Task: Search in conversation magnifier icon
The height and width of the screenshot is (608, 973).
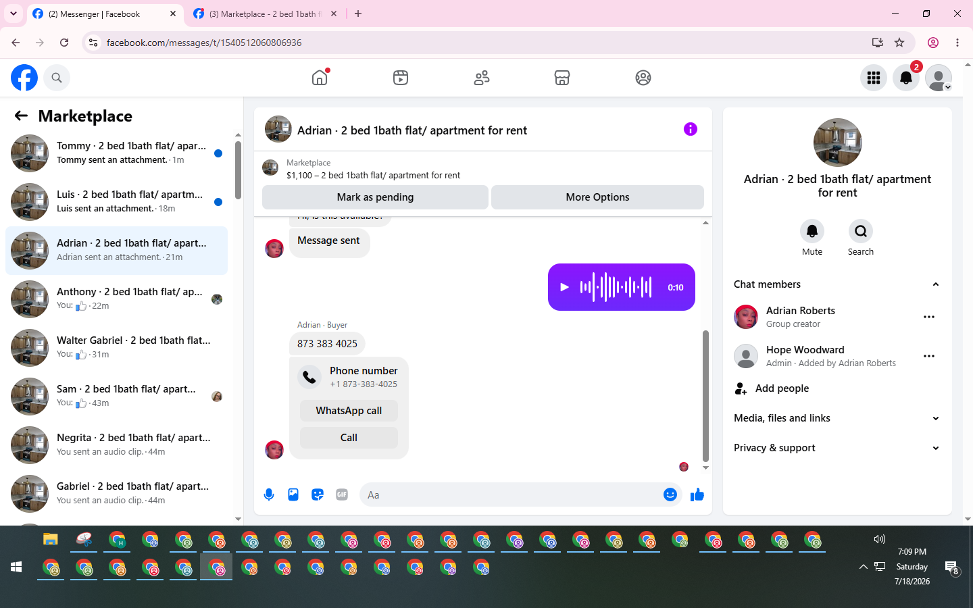Action: click(x=861, y=231)
